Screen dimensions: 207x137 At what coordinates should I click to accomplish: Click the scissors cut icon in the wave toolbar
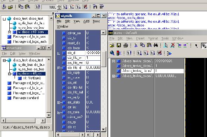pyautogui.click(x=136, y=45)
